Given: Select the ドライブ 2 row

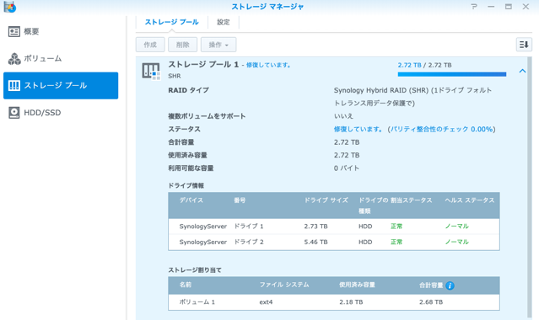Looking at the screenshot, I should [x=334, y=242].
